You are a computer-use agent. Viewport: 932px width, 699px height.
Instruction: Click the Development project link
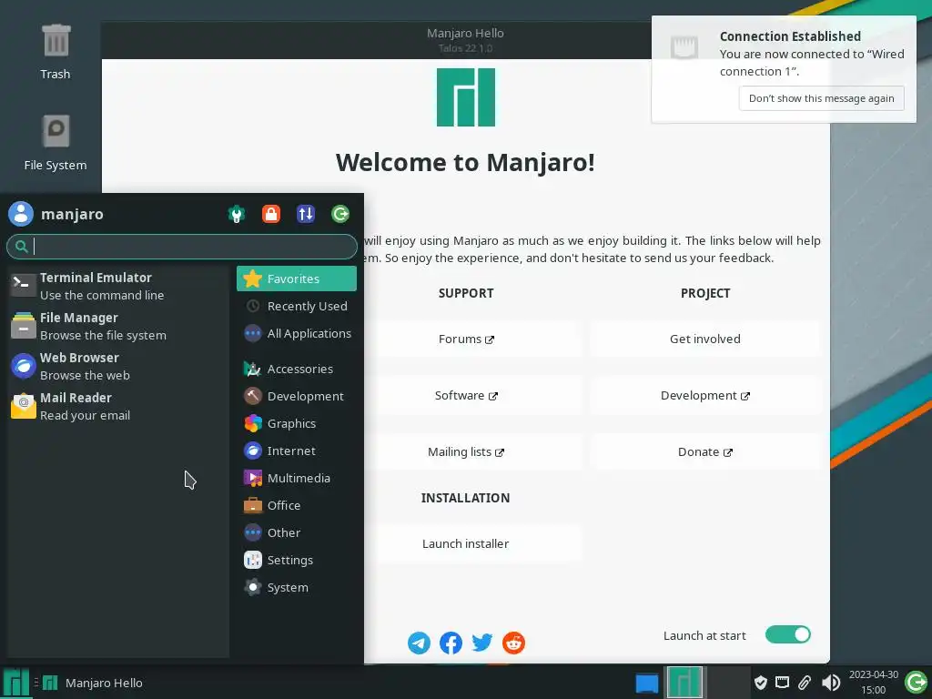point(705,395)
